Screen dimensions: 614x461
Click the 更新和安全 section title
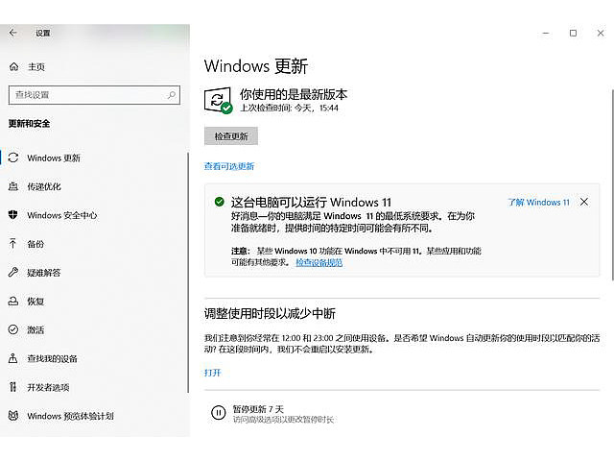(x=30, y=124)
